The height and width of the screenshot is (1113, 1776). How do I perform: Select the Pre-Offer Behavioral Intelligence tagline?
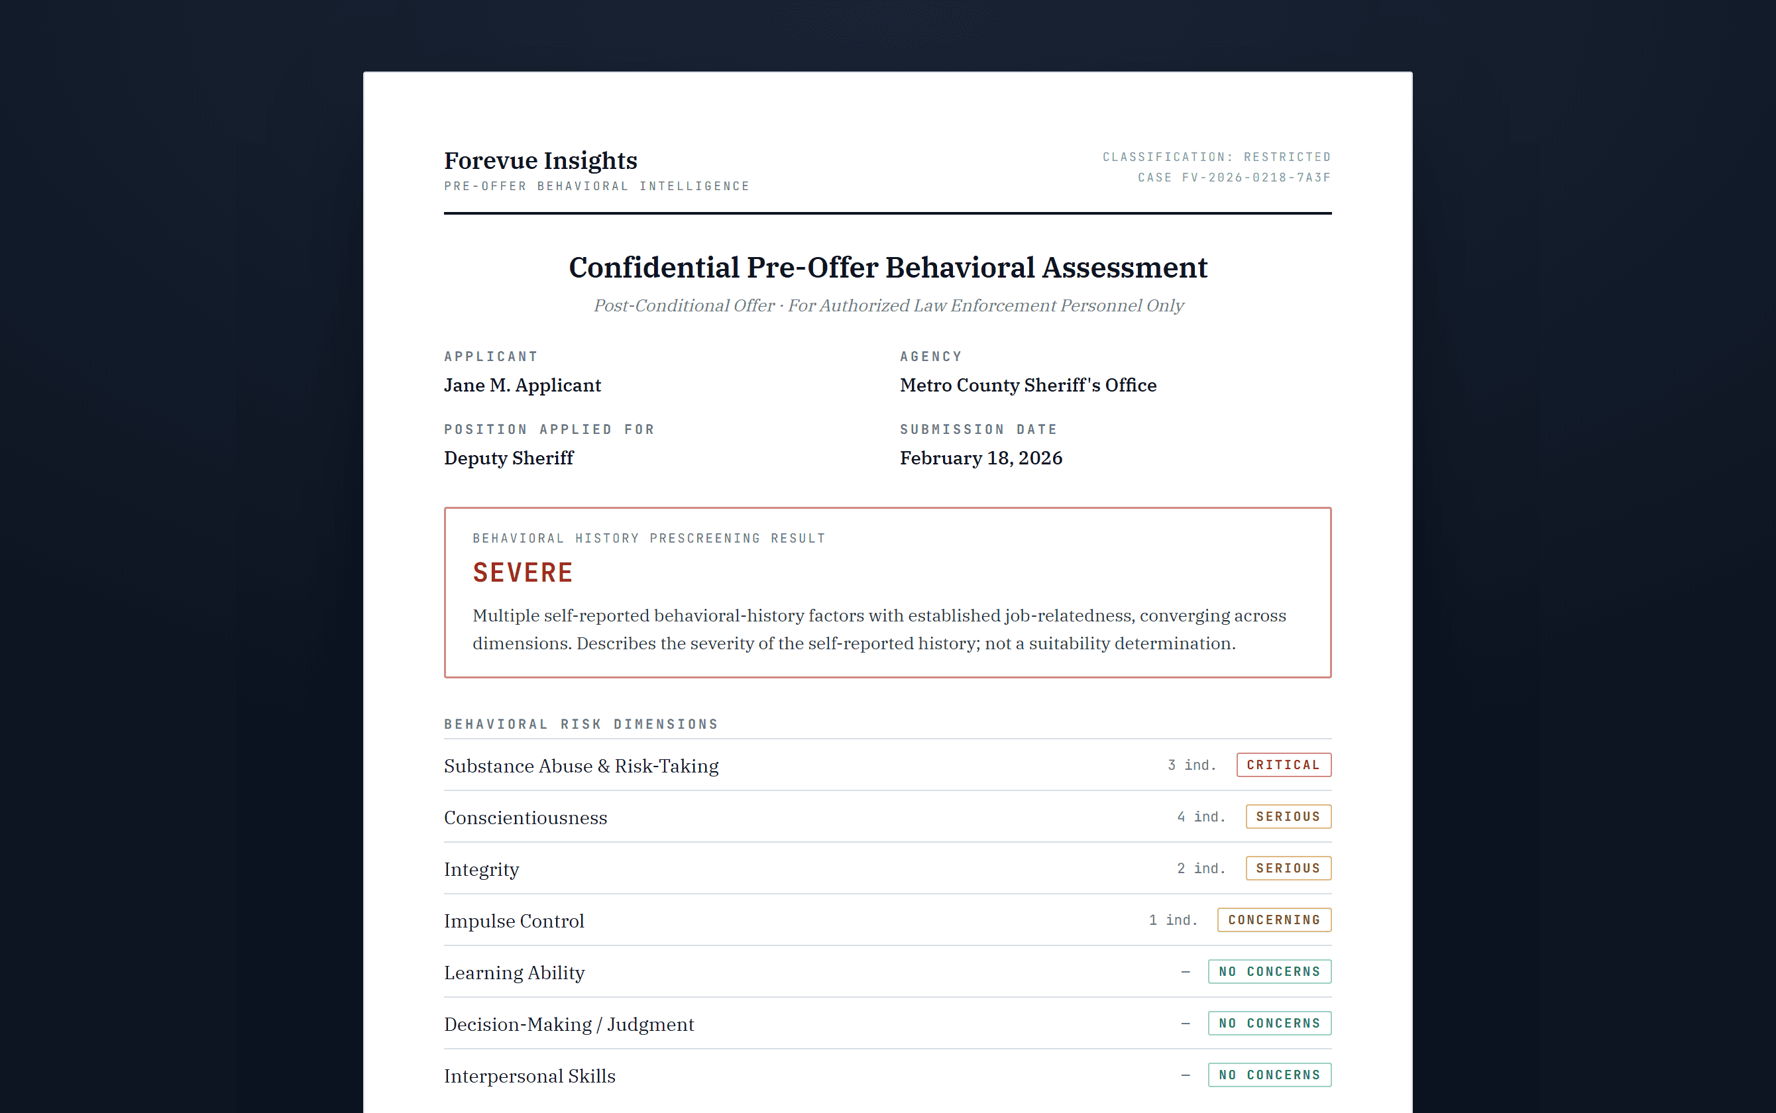[596, 186]
